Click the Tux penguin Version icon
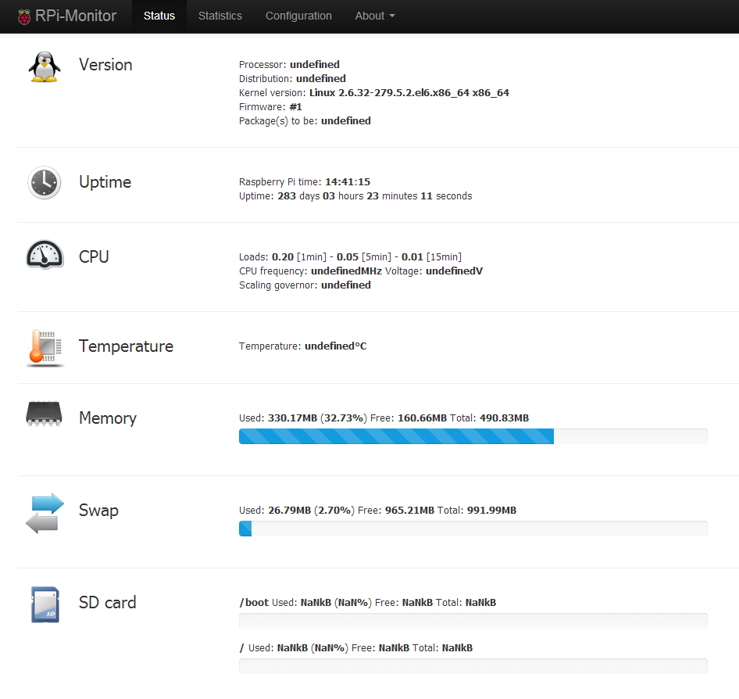This screenshot has width=739, height=699. click(x=44, y=66)
